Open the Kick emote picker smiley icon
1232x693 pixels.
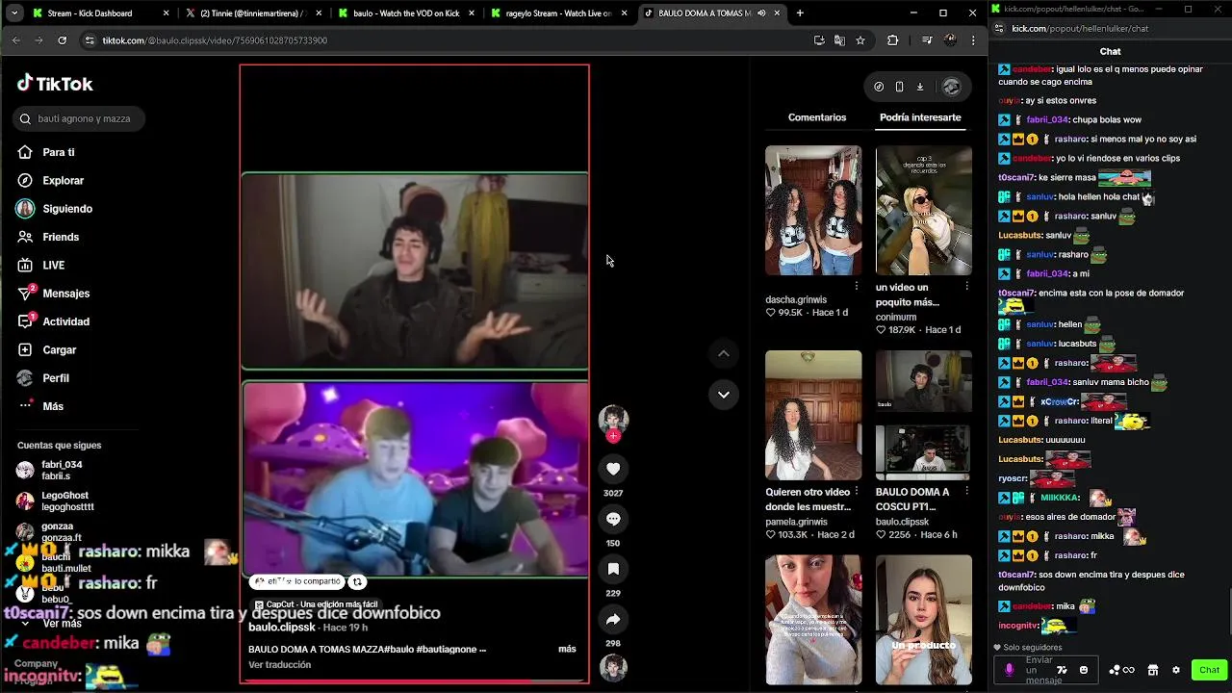(x=1084, y=670)
